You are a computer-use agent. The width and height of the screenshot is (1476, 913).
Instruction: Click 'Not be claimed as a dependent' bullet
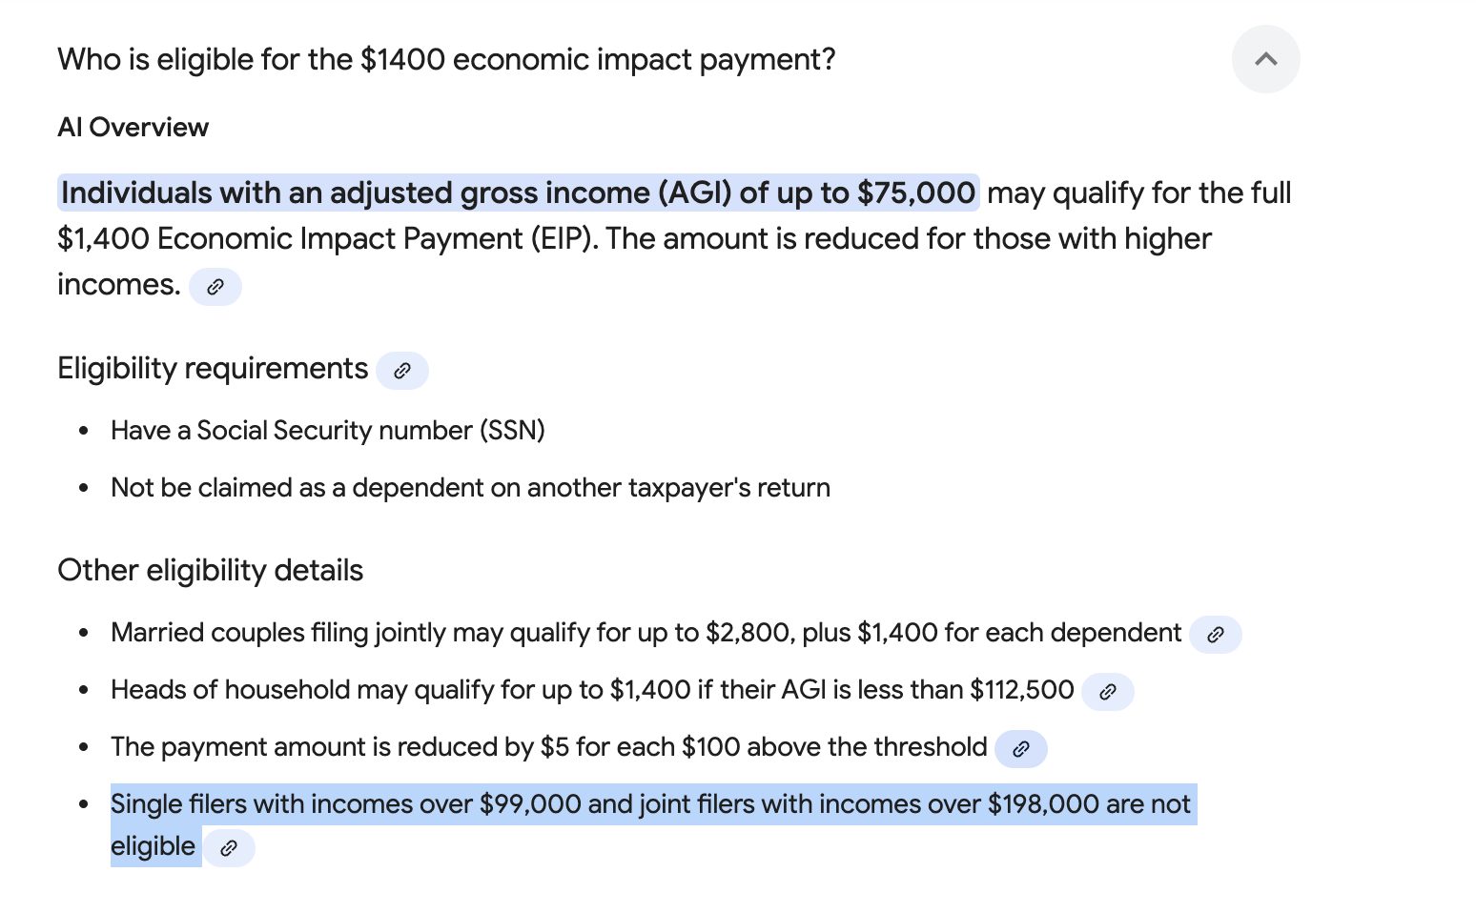(470, 488)
